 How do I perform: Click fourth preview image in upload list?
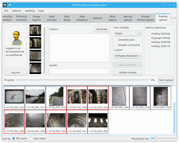[x=35, y=68]
